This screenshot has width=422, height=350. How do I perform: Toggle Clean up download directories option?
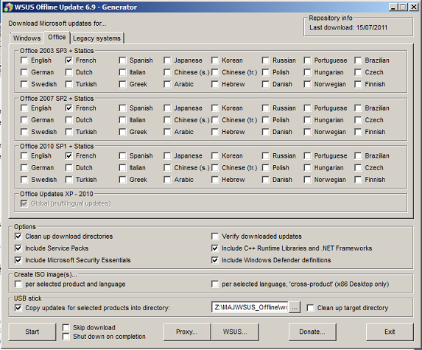click(x=18, y=237)
